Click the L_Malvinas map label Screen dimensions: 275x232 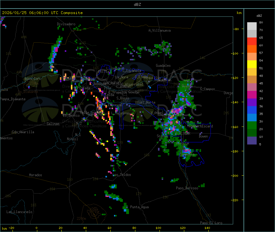pyautogui.click(x=120, y=113)
